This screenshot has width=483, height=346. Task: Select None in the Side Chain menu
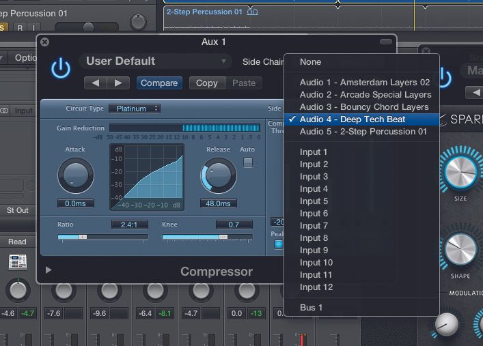click(361, 62)
